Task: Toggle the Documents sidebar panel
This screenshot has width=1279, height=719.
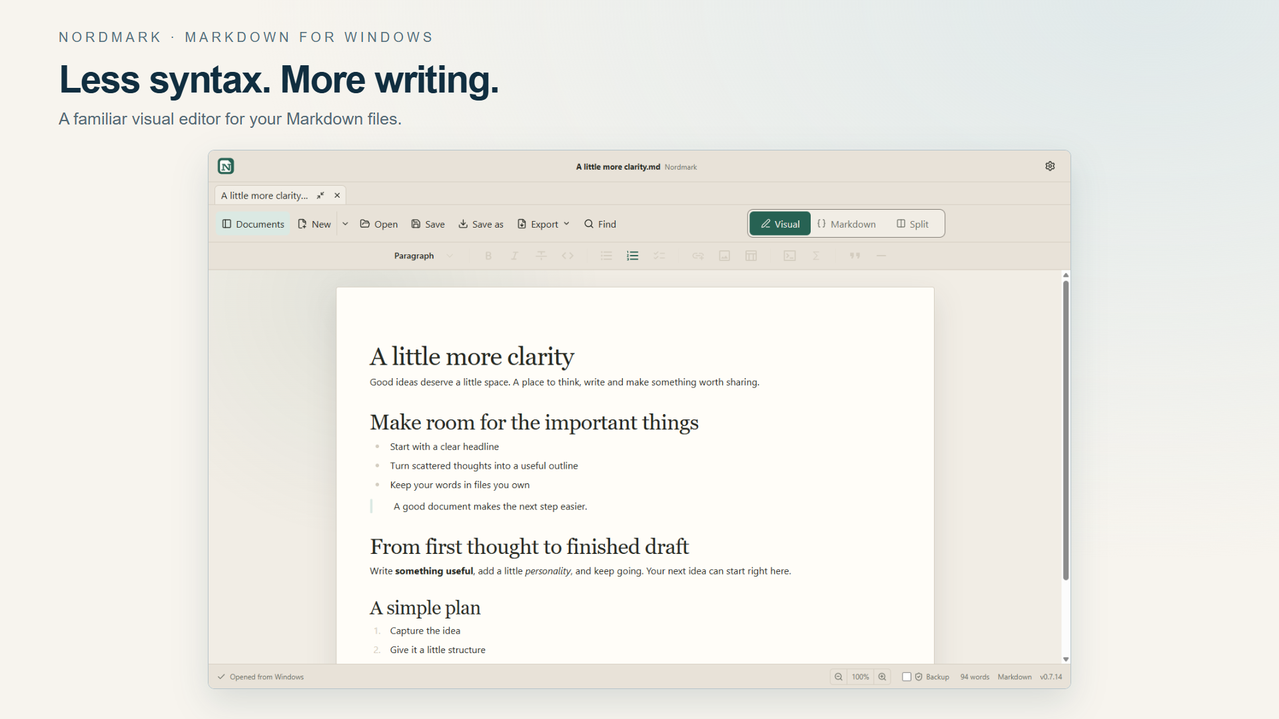Action: tap(253, 224)
